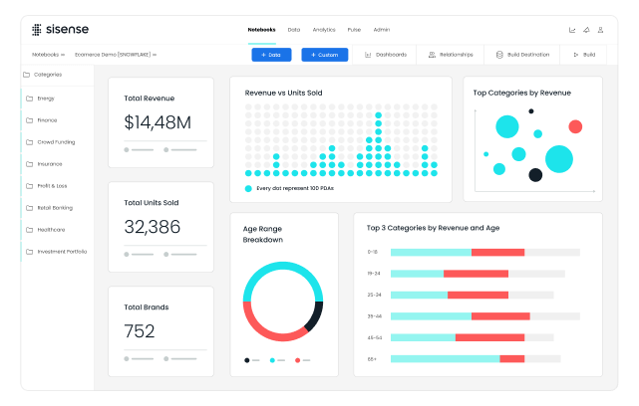Open notifications bell icon
Screen dimensions: 639x406
[587, 30]
